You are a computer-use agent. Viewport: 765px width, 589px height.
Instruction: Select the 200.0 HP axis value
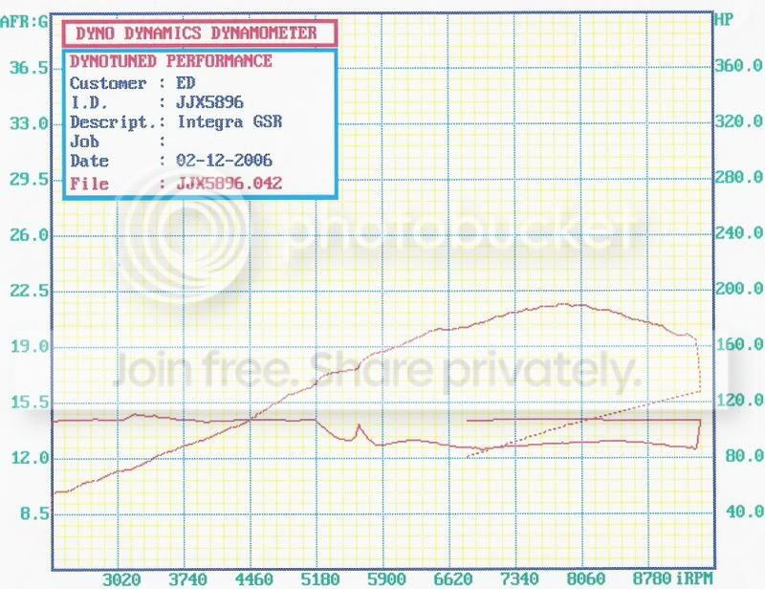[738, 291]
